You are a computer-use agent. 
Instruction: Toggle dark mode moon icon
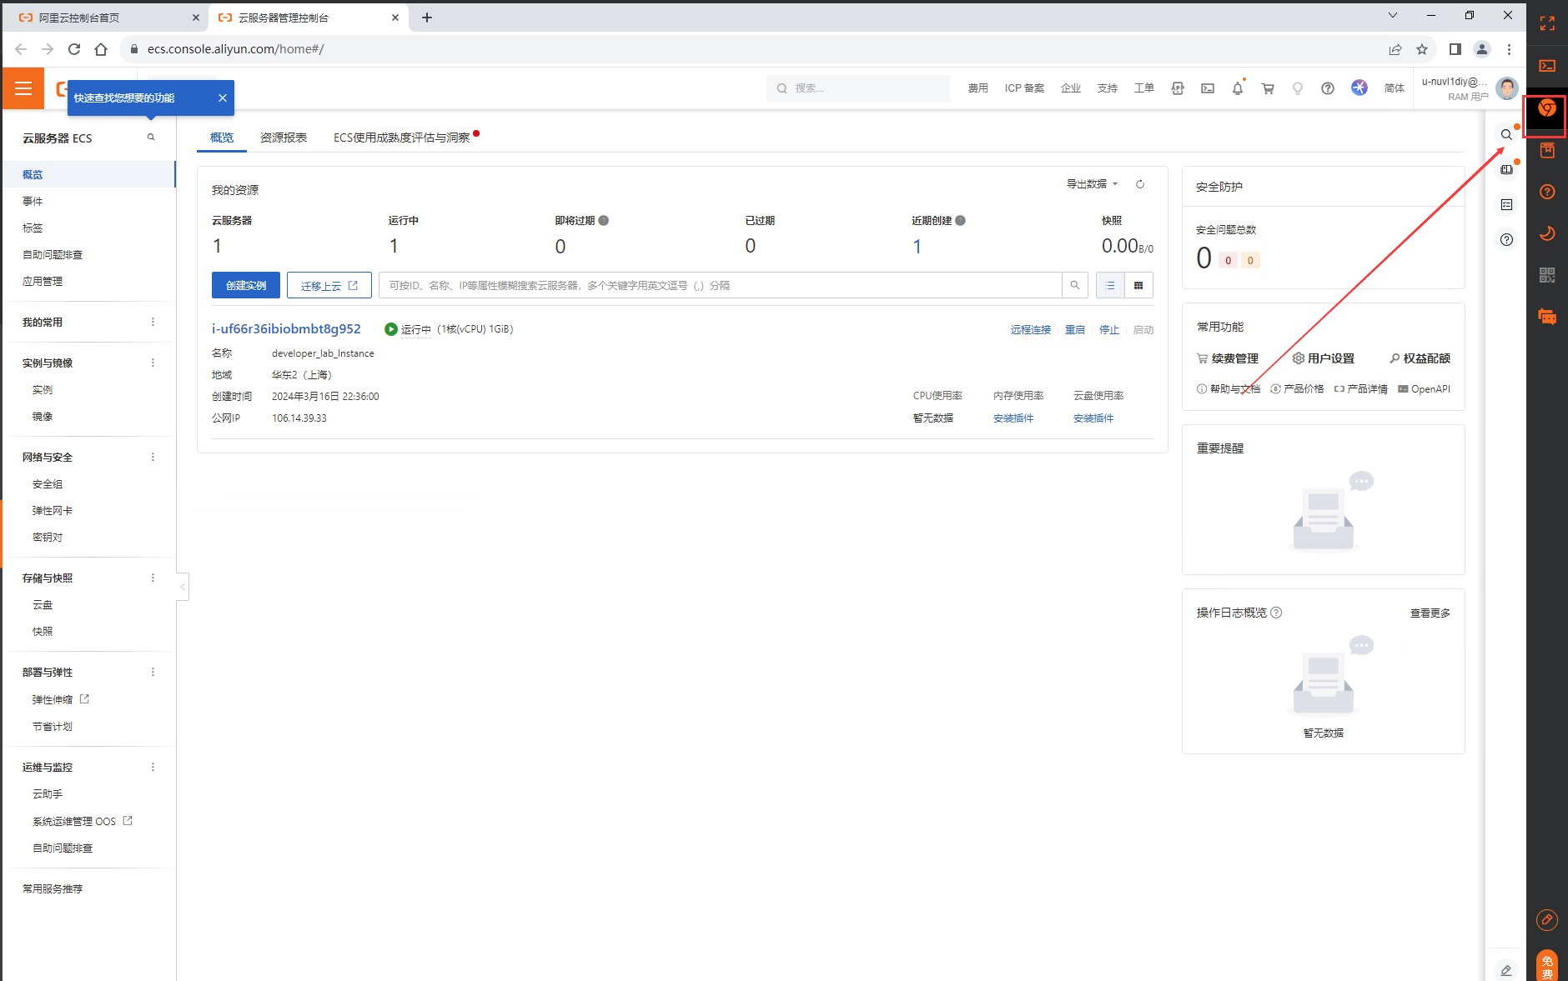pos(1547,233)
